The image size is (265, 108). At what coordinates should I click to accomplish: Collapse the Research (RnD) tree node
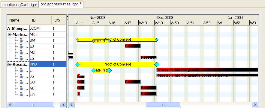tap(10, 64)
